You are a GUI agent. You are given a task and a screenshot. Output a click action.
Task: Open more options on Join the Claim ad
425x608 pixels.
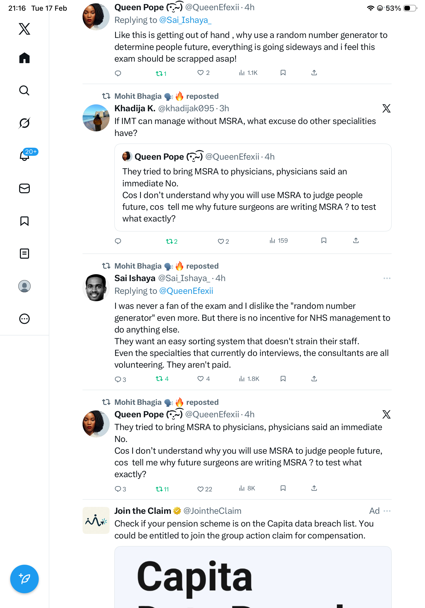coord(387,511)
